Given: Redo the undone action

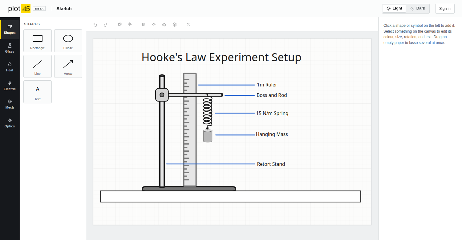Looking at the screenshot, I should click(106, 24).
